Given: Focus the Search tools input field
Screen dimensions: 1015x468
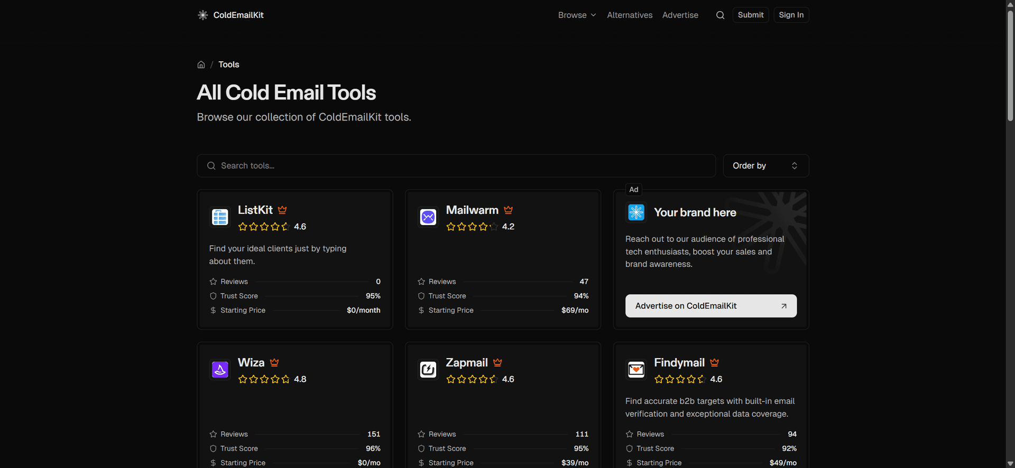Looking at the screenshot, I should point(456,166).
